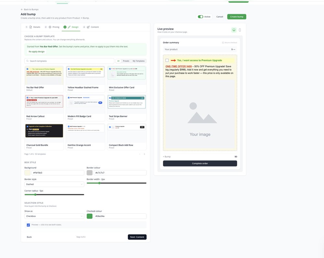Select the Design step tab
Image resolution: width=324 pixels, height=258 pixels.
(71, 27)
